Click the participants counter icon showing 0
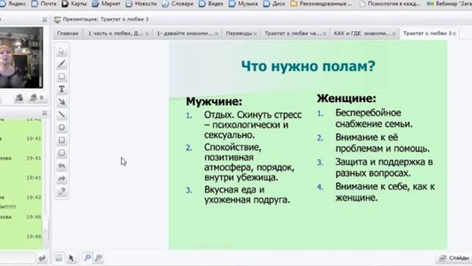Viewport: 472px width, 266px height. 36,98
